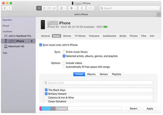Switch to Albums segment
163x115 pixels.
point(91,74)
